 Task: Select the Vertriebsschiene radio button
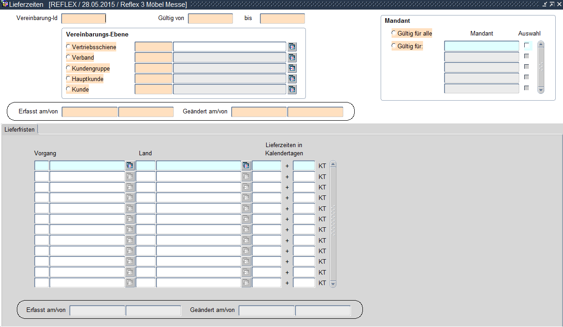coord(68,47)
